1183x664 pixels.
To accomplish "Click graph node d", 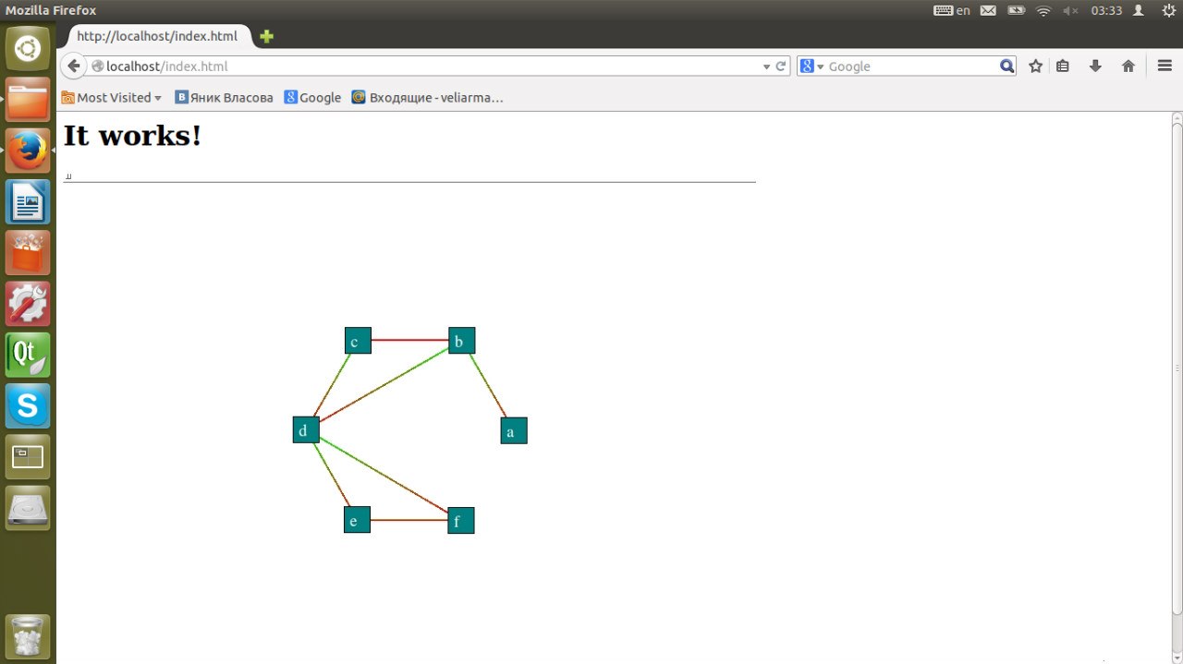I will point(306,430).
